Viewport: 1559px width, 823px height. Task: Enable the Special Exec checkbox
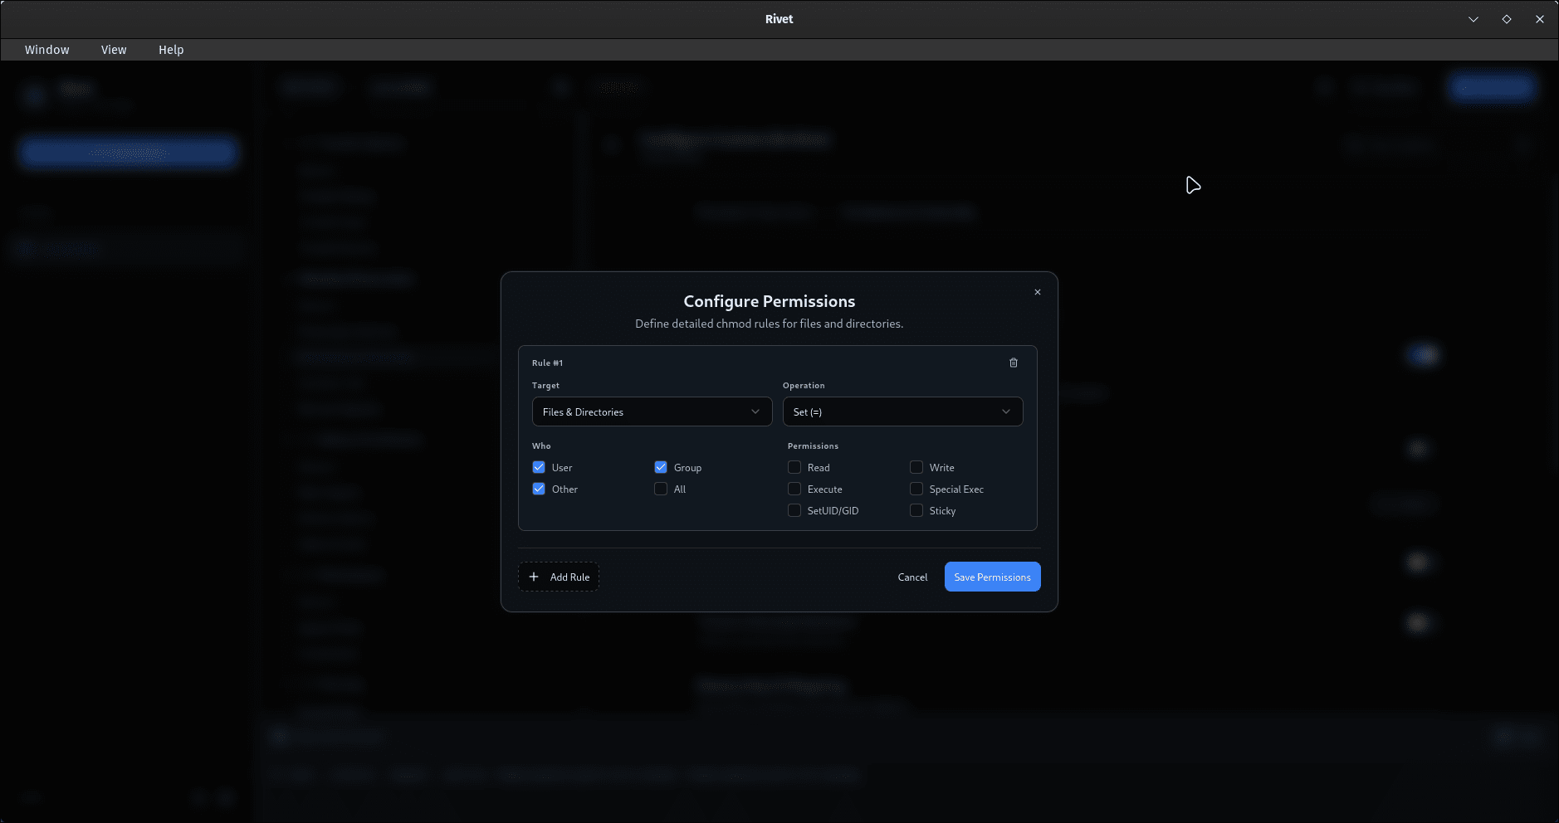916,489
